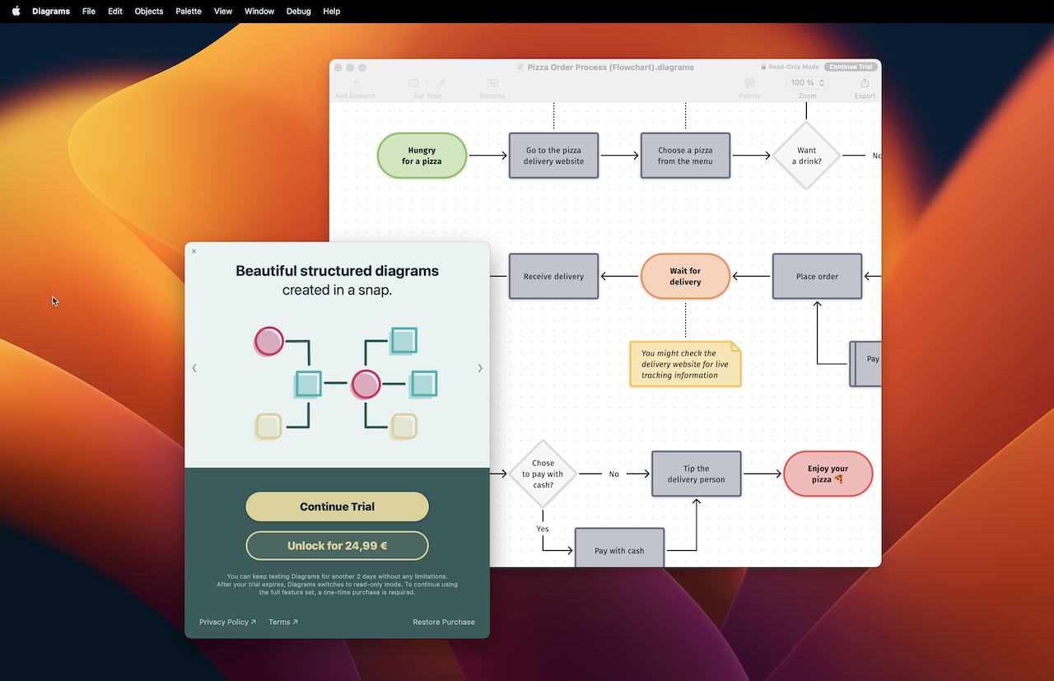Open the File menu
The image size is (1054, 681).
[89, 12]
